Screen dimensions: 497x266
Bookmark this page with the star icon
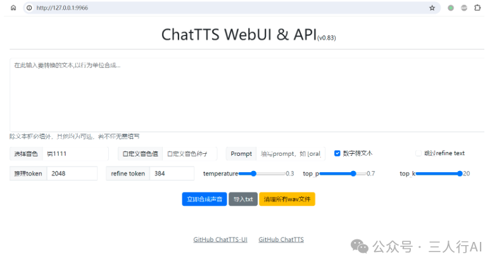[432, 8]
